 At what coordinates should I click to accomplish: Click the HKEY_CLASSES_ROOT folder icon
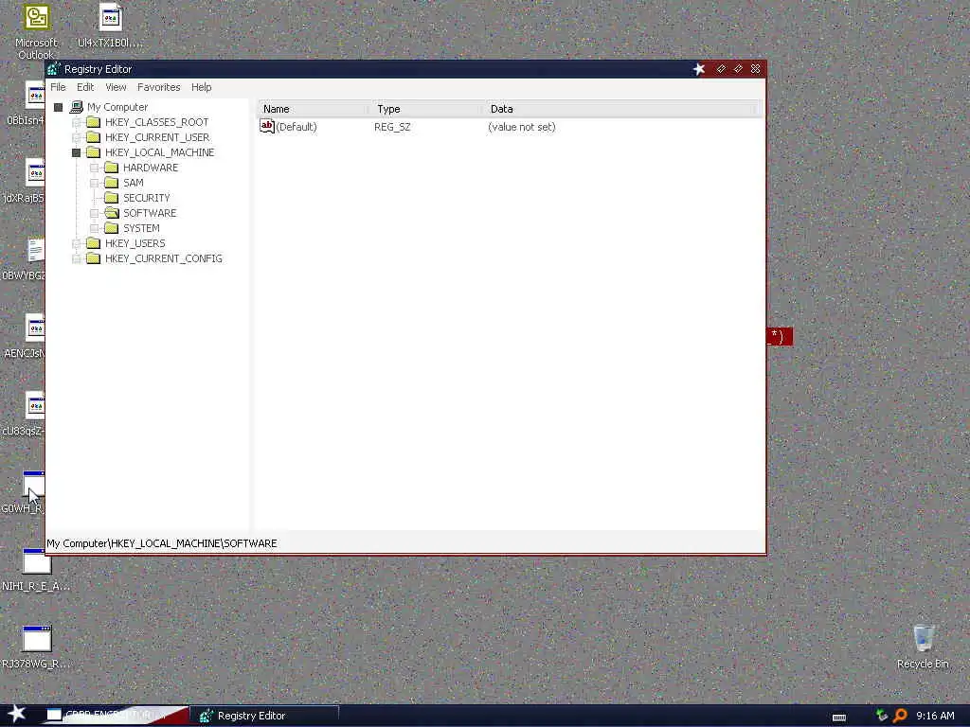tap(93, 122)
